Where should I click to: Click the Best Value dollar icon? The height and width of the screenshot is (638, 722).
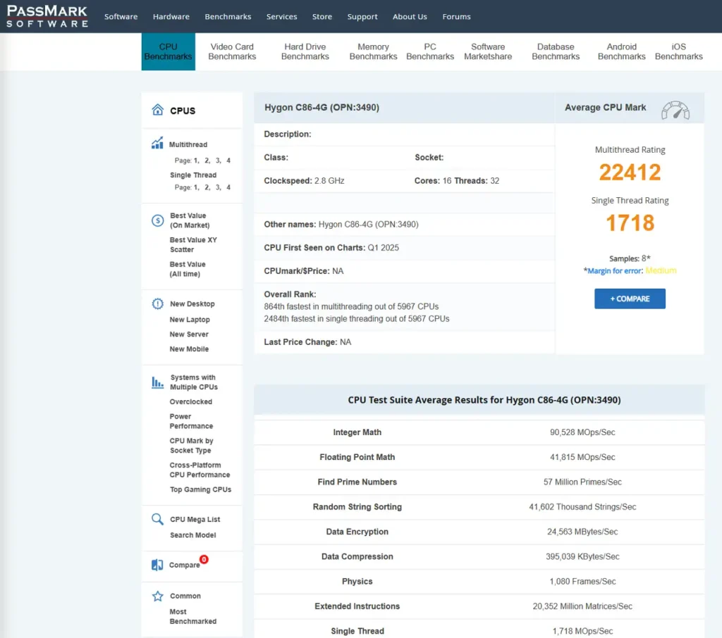tap(157, 220)
